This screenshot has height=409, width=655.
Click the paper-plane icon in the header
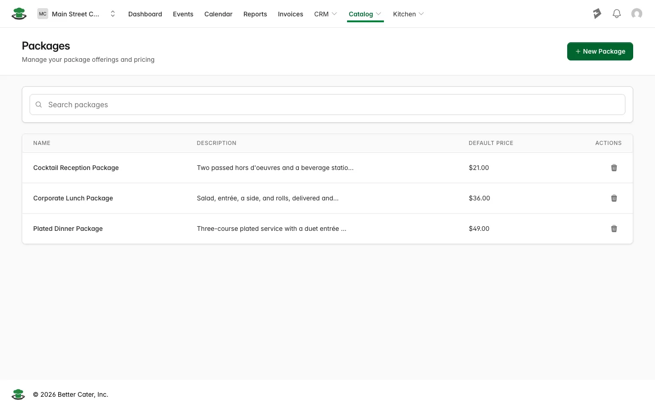click(x=597, y=14)
